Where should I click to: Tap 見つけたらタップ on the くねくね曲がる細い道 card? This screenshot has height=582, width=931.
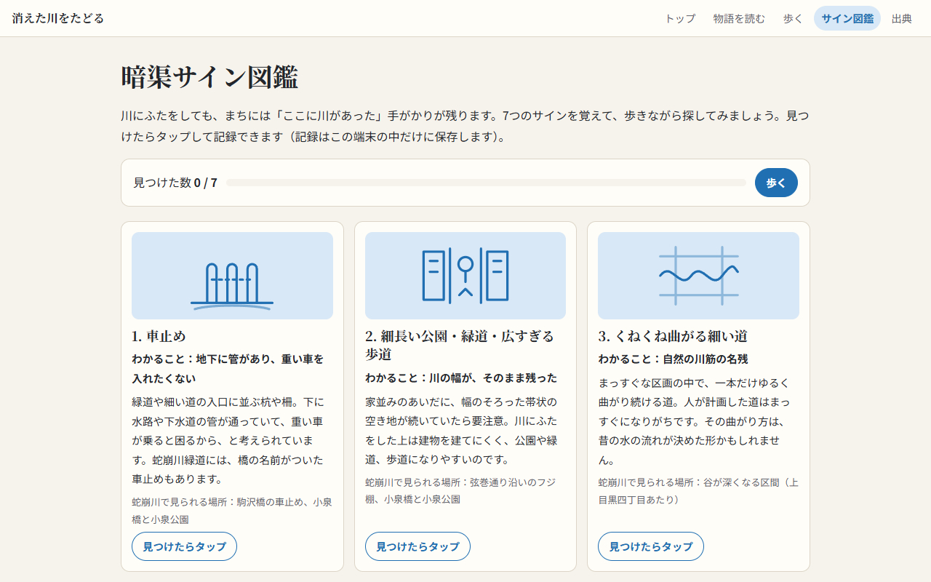tap(651, 546)
